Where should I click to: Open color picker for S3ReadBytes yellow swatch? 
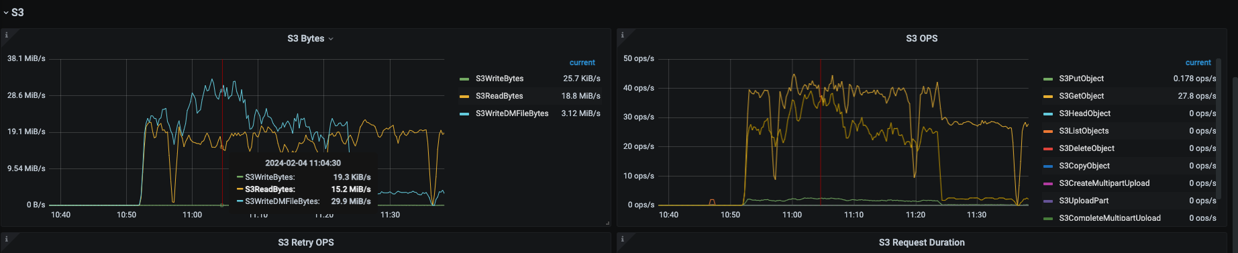[464, 97]
